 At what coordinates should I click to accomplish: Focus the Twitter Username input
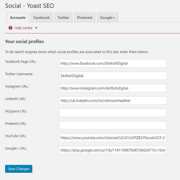(113, 76)
